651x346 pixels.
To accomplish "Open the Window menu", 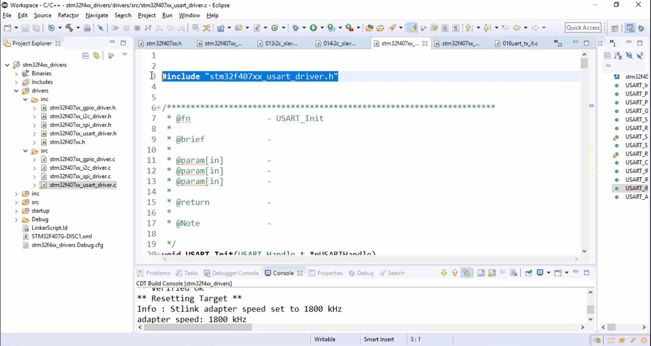I will pyautogui.click(x=189, y=15).
